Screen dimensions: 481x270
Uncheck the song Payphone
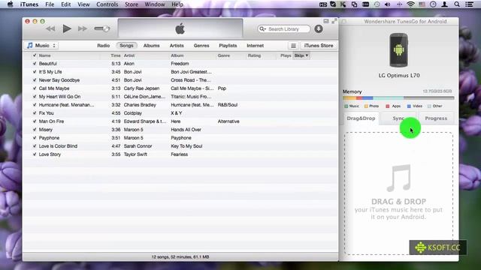tap(35, 138)
